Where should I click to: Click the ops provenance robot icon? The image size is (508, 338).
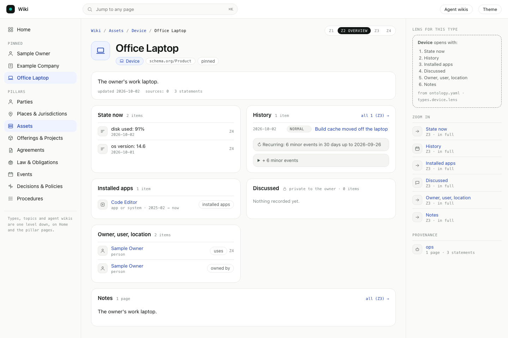coord(417,249)
